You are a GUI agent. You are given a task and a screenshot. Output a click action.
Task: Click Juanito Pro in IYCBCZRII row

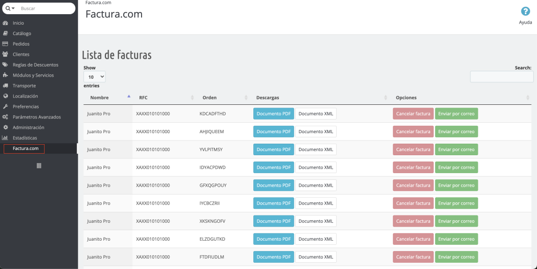[99, 203]
